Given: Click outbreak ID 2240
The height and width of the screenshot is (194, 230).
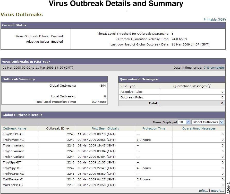Looking at the screenshot, I should pyautogui.click(x=71, y=179).
